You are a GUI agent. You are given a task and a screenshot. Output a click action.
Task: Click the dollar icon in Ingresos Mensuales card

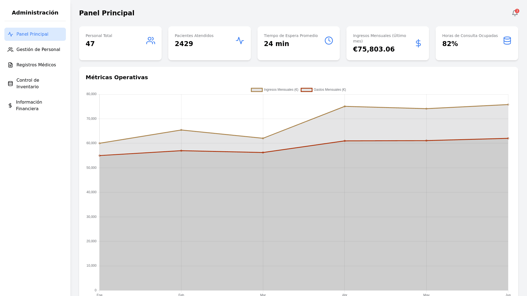click(x=418, y=43)
